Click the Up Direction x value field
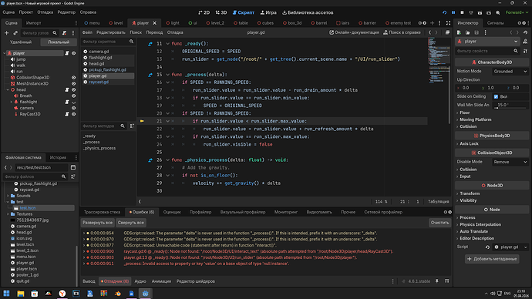The height and width of the screenshot is (299, 532). tap(469, 88)
